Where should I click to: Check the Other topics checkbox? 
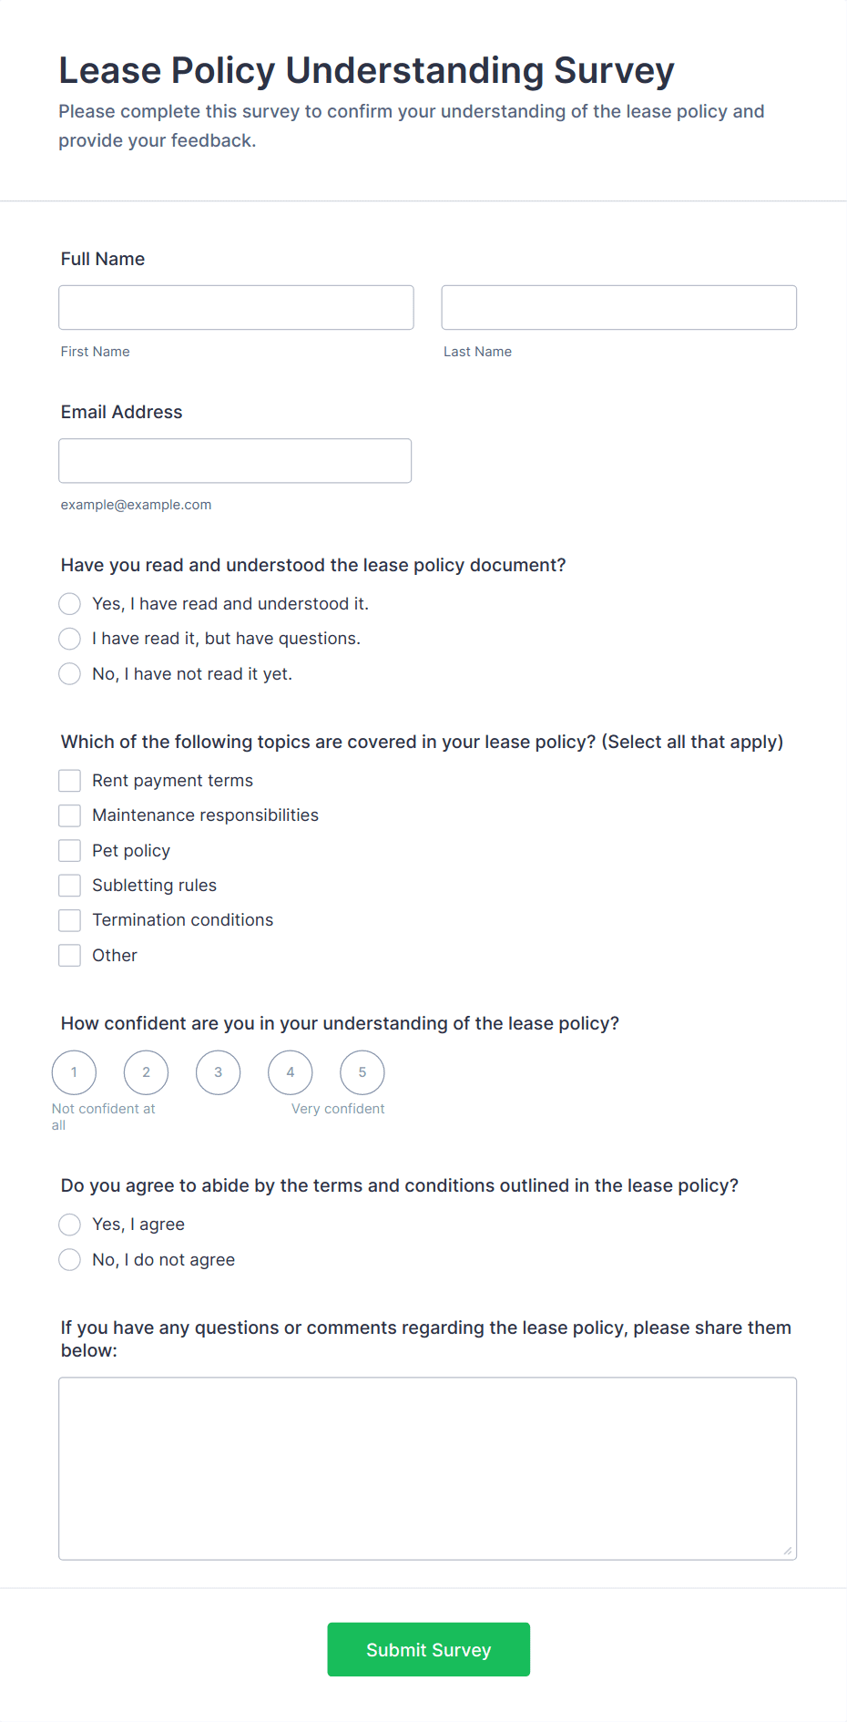point(69,955)
